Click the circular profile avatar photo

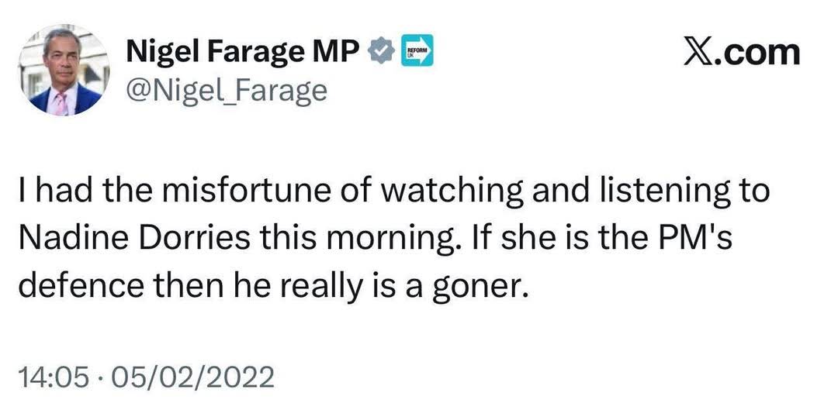(x=65, y=71)
